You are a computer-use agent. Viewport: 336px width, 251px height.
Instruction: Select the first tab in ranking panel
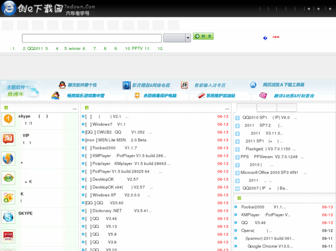click(246, 107)
